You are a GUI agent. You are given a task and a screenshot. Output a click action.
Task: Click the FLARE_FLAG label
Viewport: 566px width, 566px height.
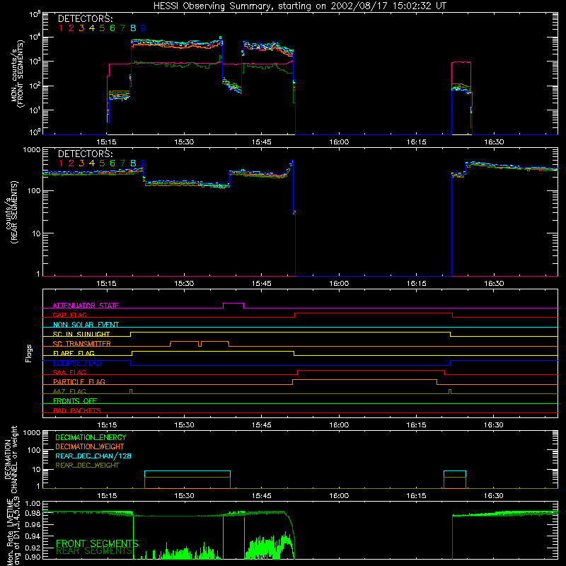tap(74, 353)
